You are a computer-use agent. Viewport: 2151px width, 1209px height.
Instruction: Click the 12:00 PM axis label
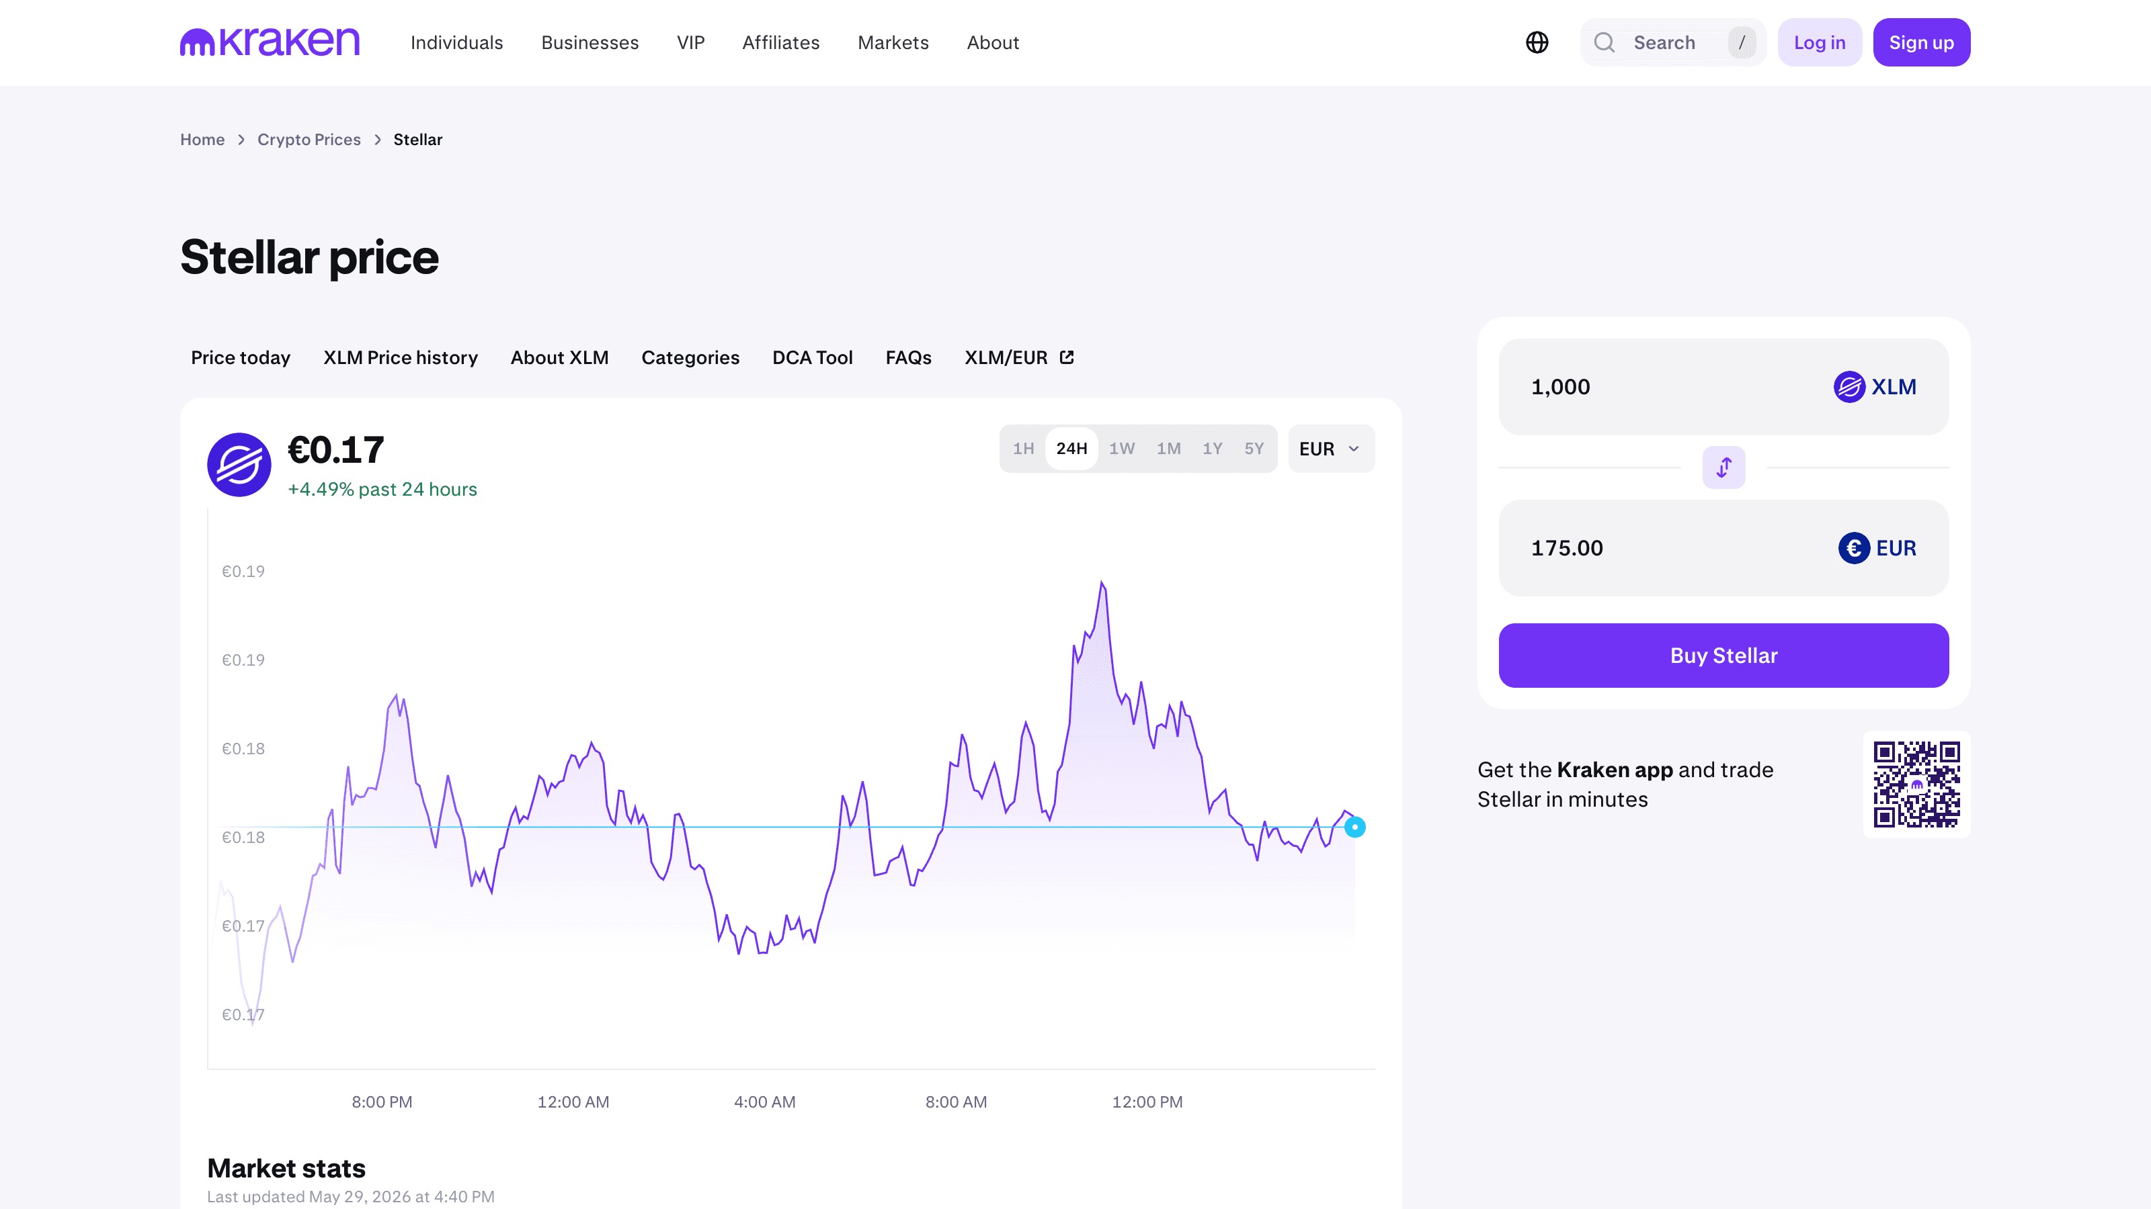[x=1147, y=1102]
